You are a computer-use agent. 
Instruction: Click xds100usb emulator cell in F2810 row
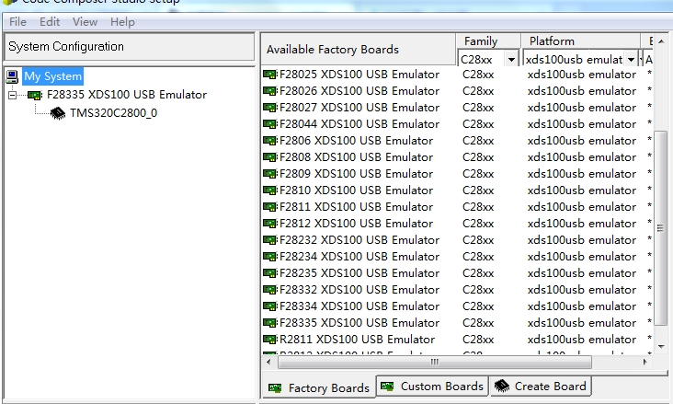click(582, 190)
